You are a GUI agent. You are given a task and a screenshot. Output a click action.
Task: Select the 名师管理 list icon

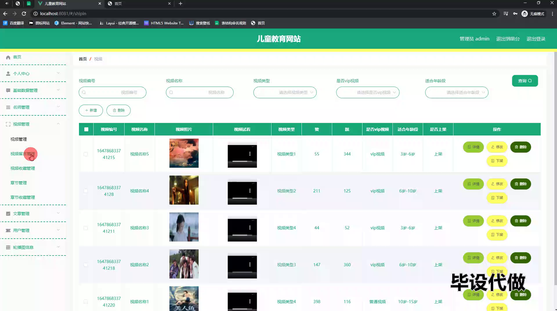[x=8, y=107]
